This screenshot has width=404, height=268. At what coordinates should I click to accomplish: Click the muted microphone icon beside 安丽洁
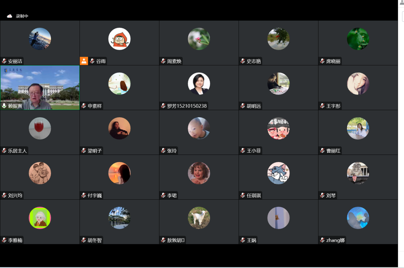(4, 61)
